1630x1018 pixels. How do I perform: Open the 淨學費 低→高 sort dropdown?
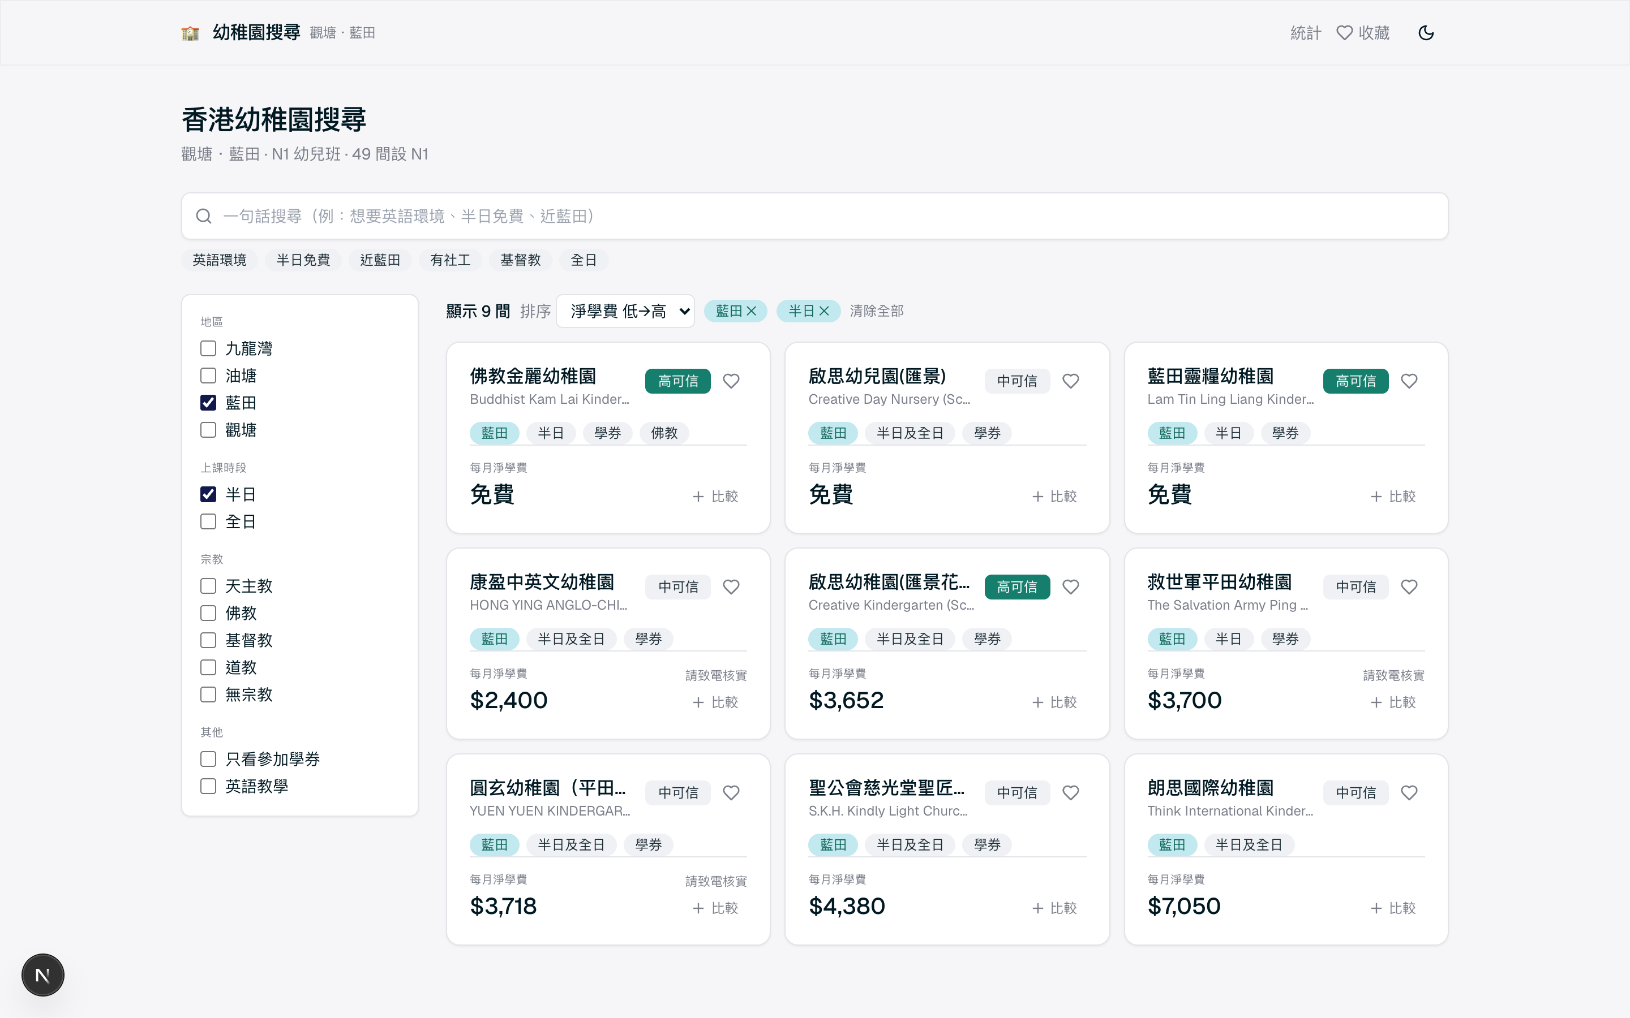[x=625, y=311]
